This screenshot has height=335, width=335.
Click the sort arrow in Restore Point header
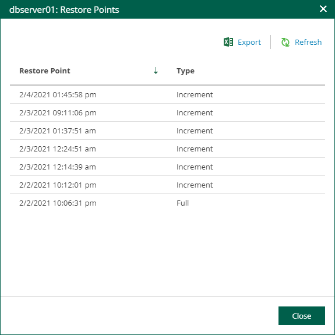tap(156, 70)
